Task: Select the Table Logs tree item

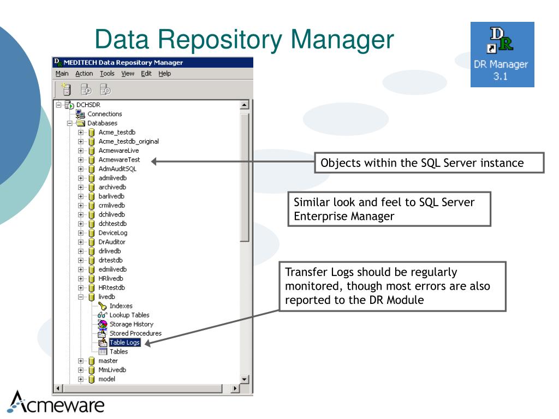Action: [x=125, y=343]
